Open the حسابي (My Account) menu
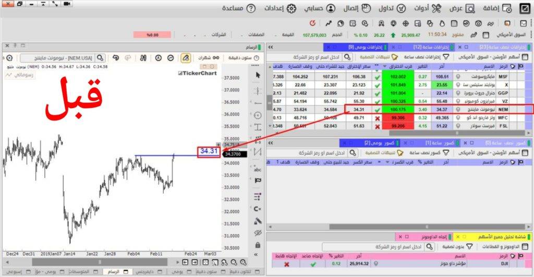 320,8
